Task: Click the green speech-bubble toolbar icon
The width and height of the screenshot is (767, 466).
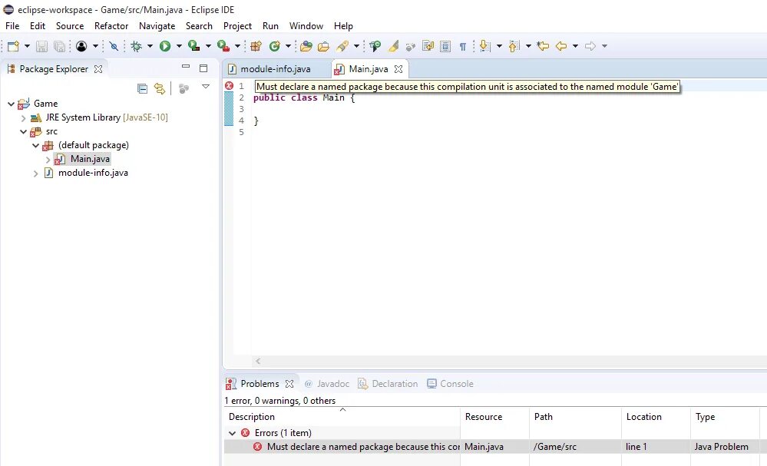Action: tap(375, 46)
